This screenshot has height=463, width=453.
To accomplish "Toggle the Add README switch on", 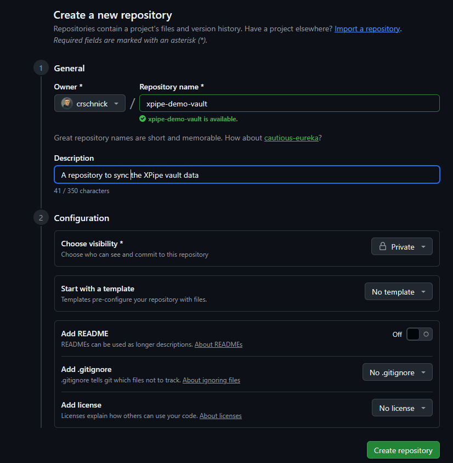I will coord(419,334).
